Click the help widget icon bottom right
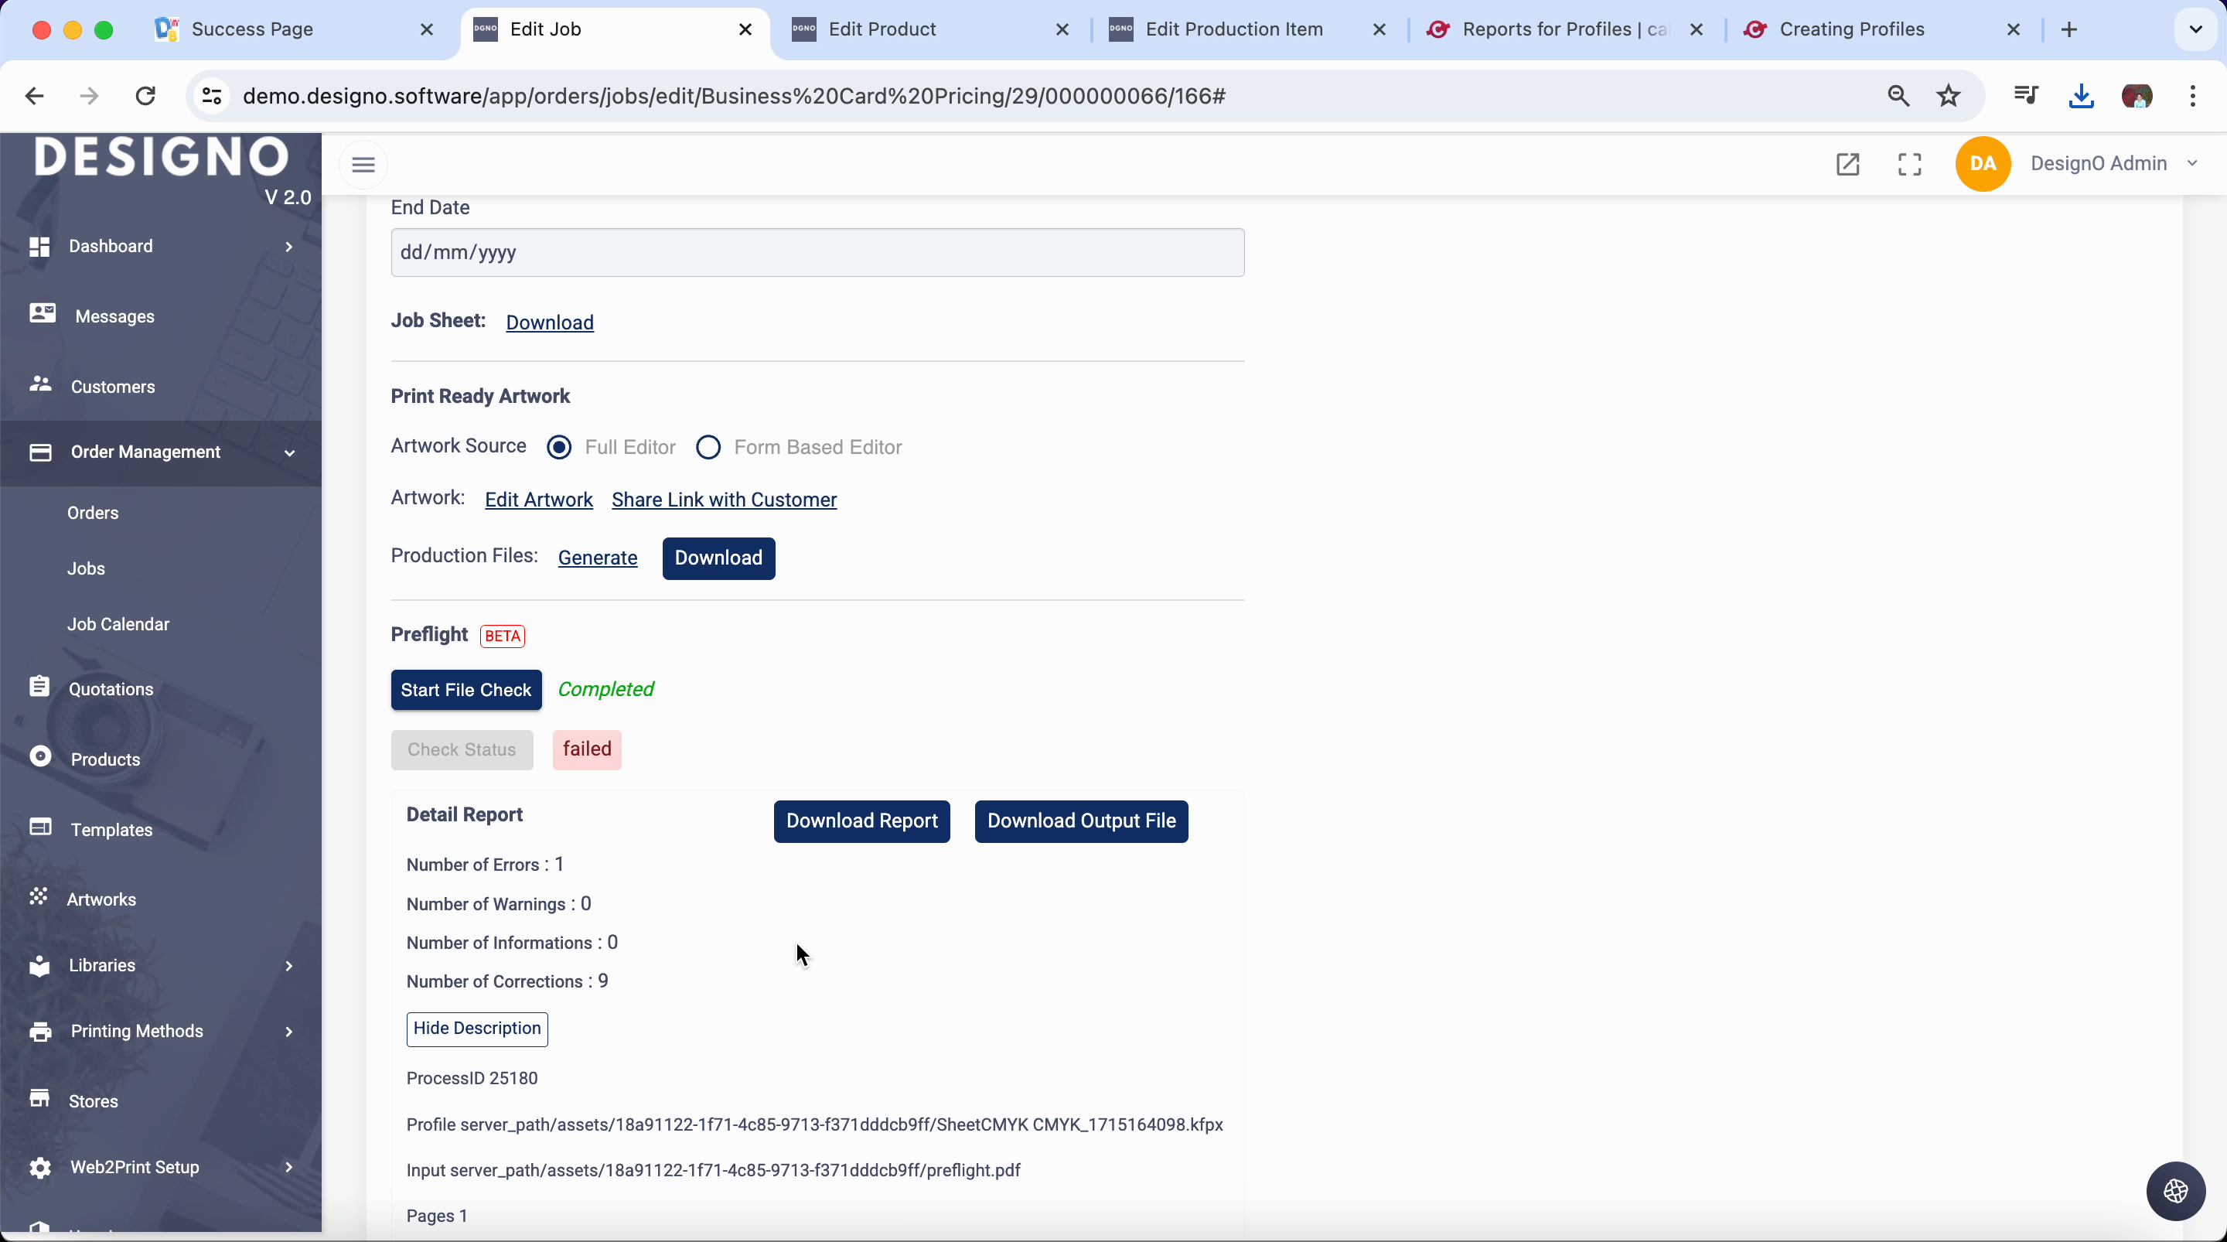The image size is (2227, 1242). (2175, 1191)
